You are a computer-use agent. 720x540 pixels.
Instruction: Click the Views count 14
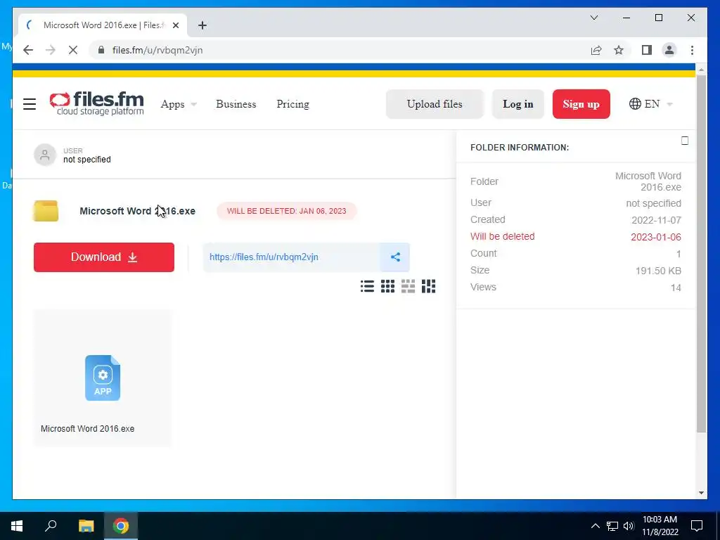click(x=676, y=288)
